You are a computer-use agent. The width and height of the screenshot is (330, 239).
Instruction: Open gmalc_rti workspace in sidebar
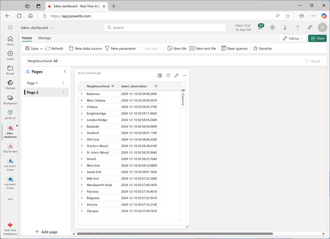point(10,115)
